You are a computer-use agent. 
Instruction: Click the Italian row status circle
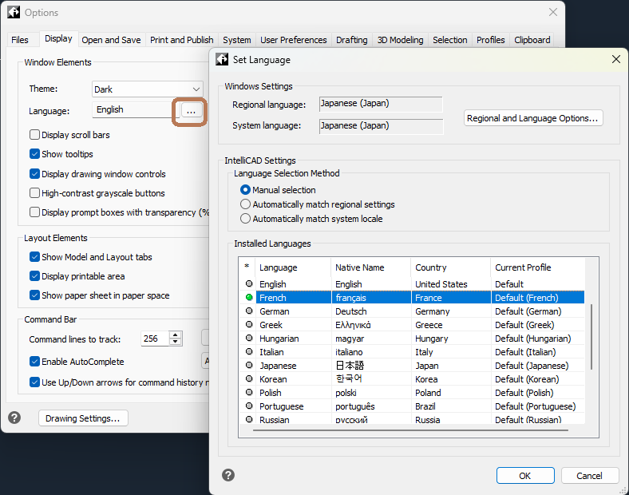pyautogui.click(x=249, y=351)
